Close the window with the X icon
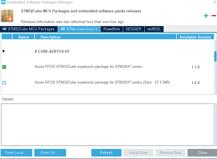 tap(215, 2)
